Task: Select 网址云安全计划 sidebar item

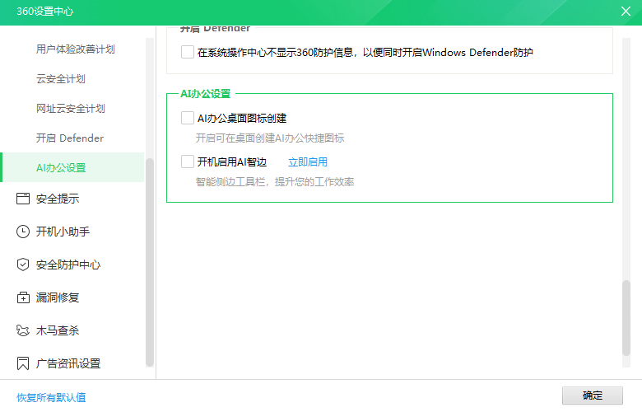Action: tap(72, 108)
